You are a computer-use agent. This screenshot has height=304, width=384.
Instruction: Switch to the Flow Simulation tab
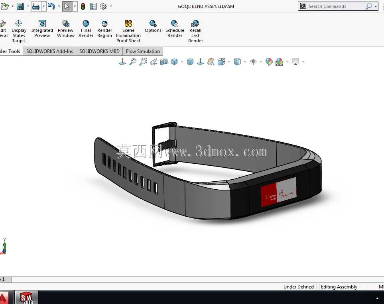pyautogui.click(x=143, y=51)
